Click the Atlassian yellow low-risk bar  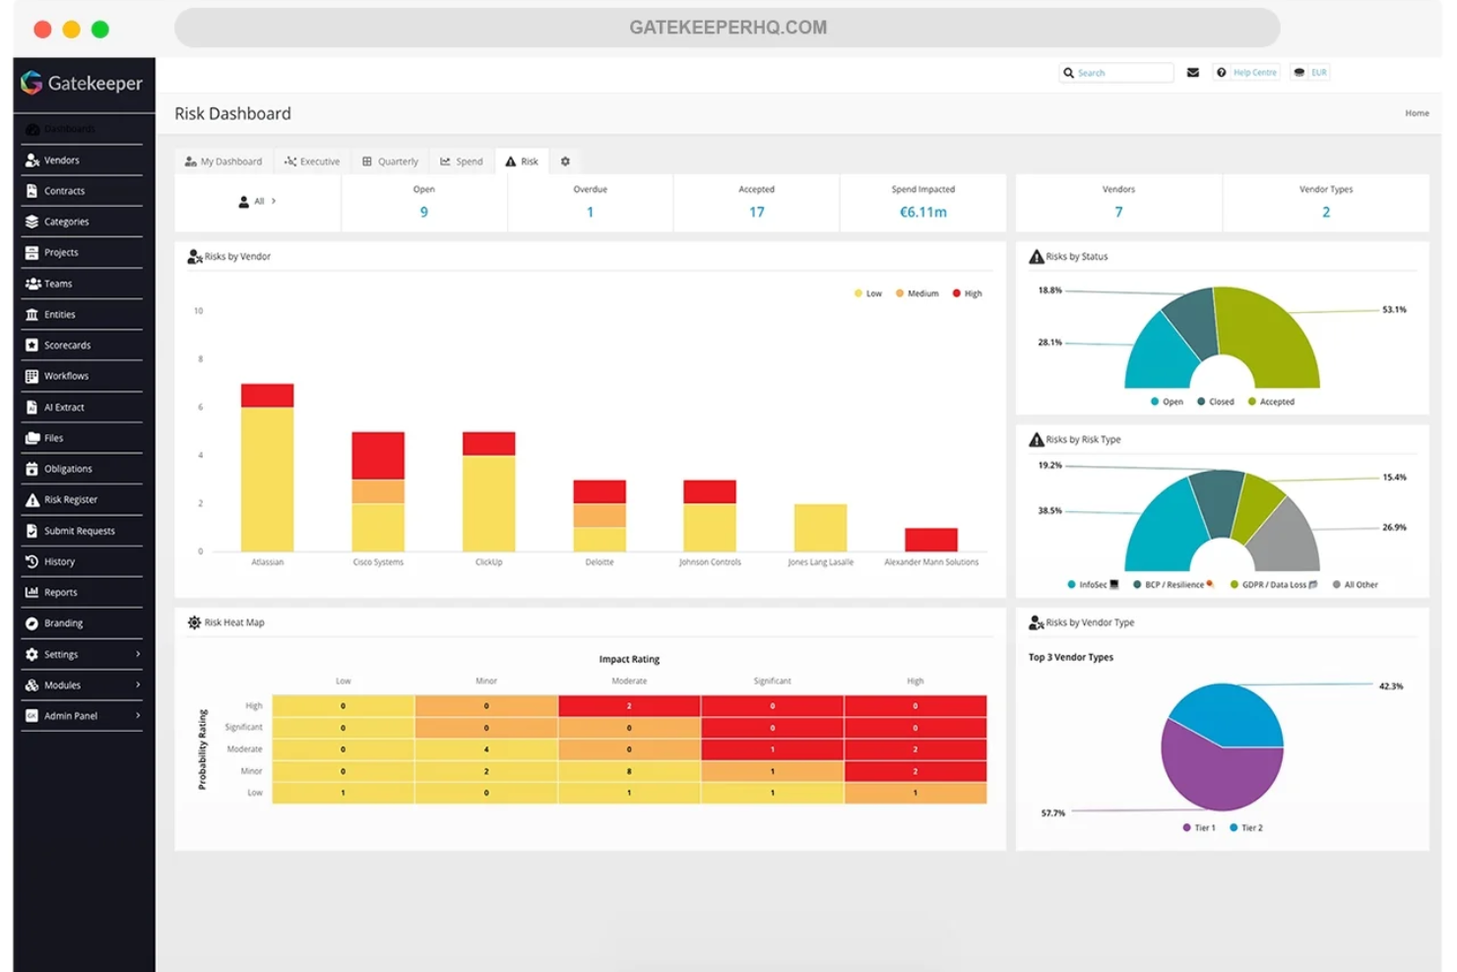pyautogui.click(x=267, y=480)
